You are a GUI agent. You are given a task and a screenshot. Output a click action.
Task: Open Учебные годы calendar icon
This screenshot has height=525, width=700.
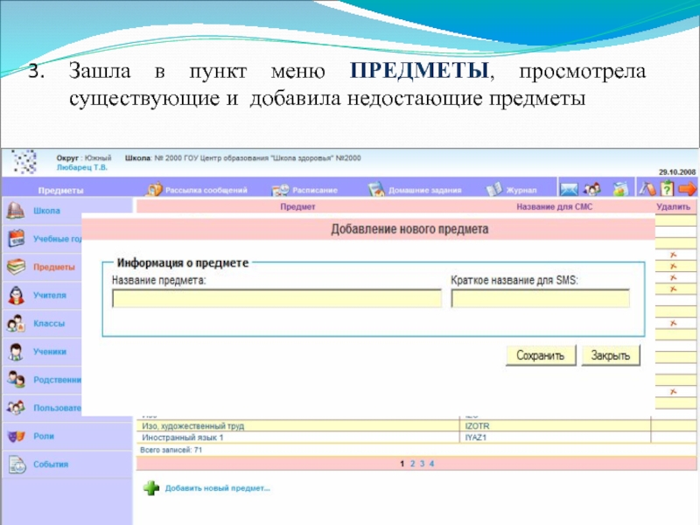coord(15,239)
